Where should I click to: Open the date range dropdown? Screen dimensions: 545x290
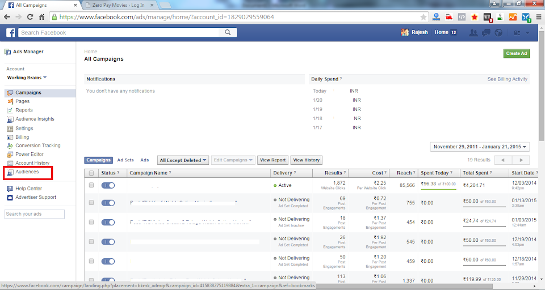480,147
